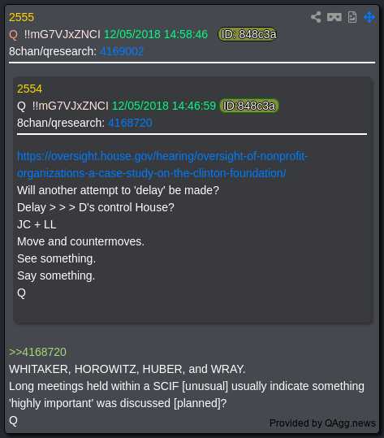This screenshot has width=384, height=438.
Task: Click the tripcode !!mG7VJxZNCI in post 2554
Action: (x=71, y=106)
